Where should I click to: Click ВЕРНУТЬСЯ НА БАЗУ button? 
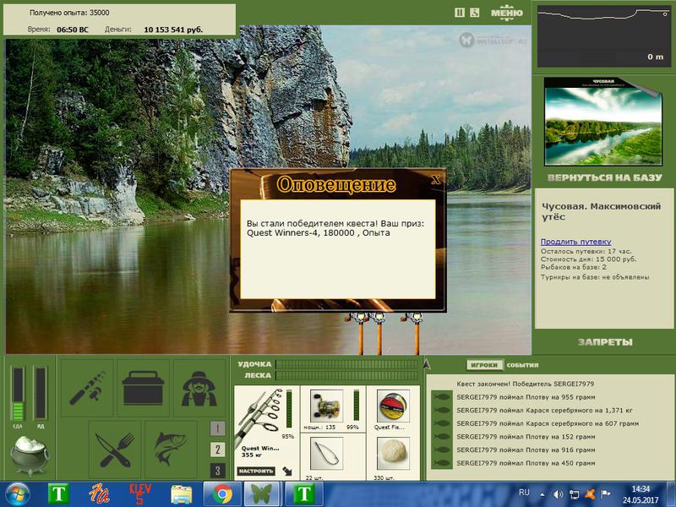pos(604,177)
